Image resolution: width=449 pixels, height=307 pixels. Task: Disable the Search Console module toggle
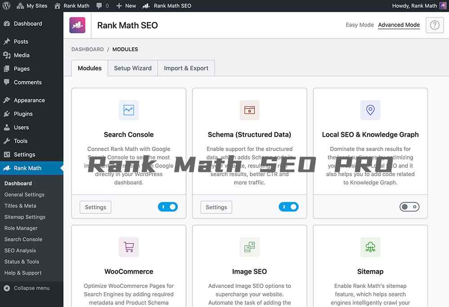[168, 207]
